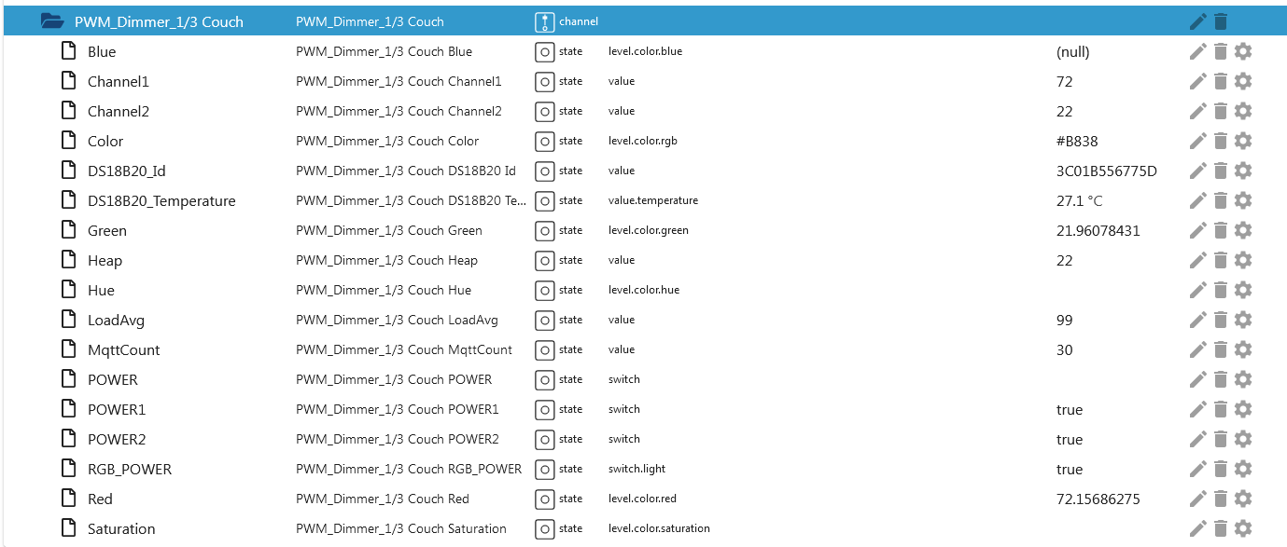This screenshot has width=1287, height=547.
Task: Toggle RGB_POWER light switch value
Action: [x=1070, y=470]
